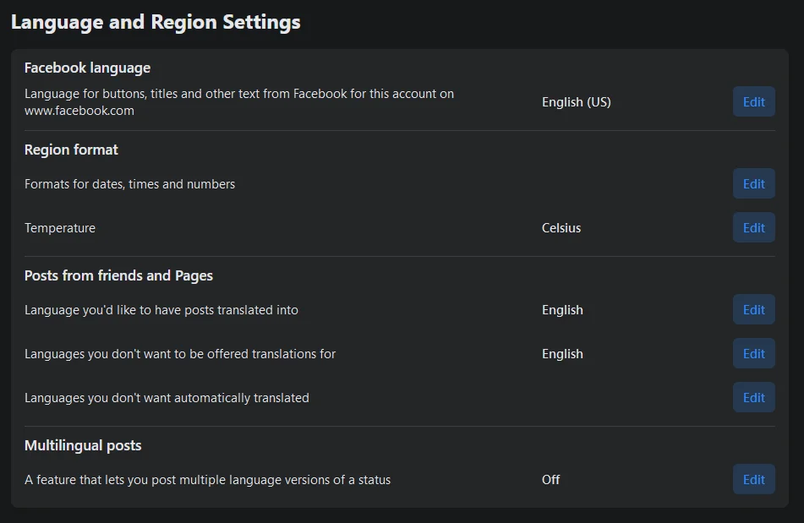The image size is (804, 523).
Task: Select the Posts from friends and Pages heading
Action: click(118, 275)
